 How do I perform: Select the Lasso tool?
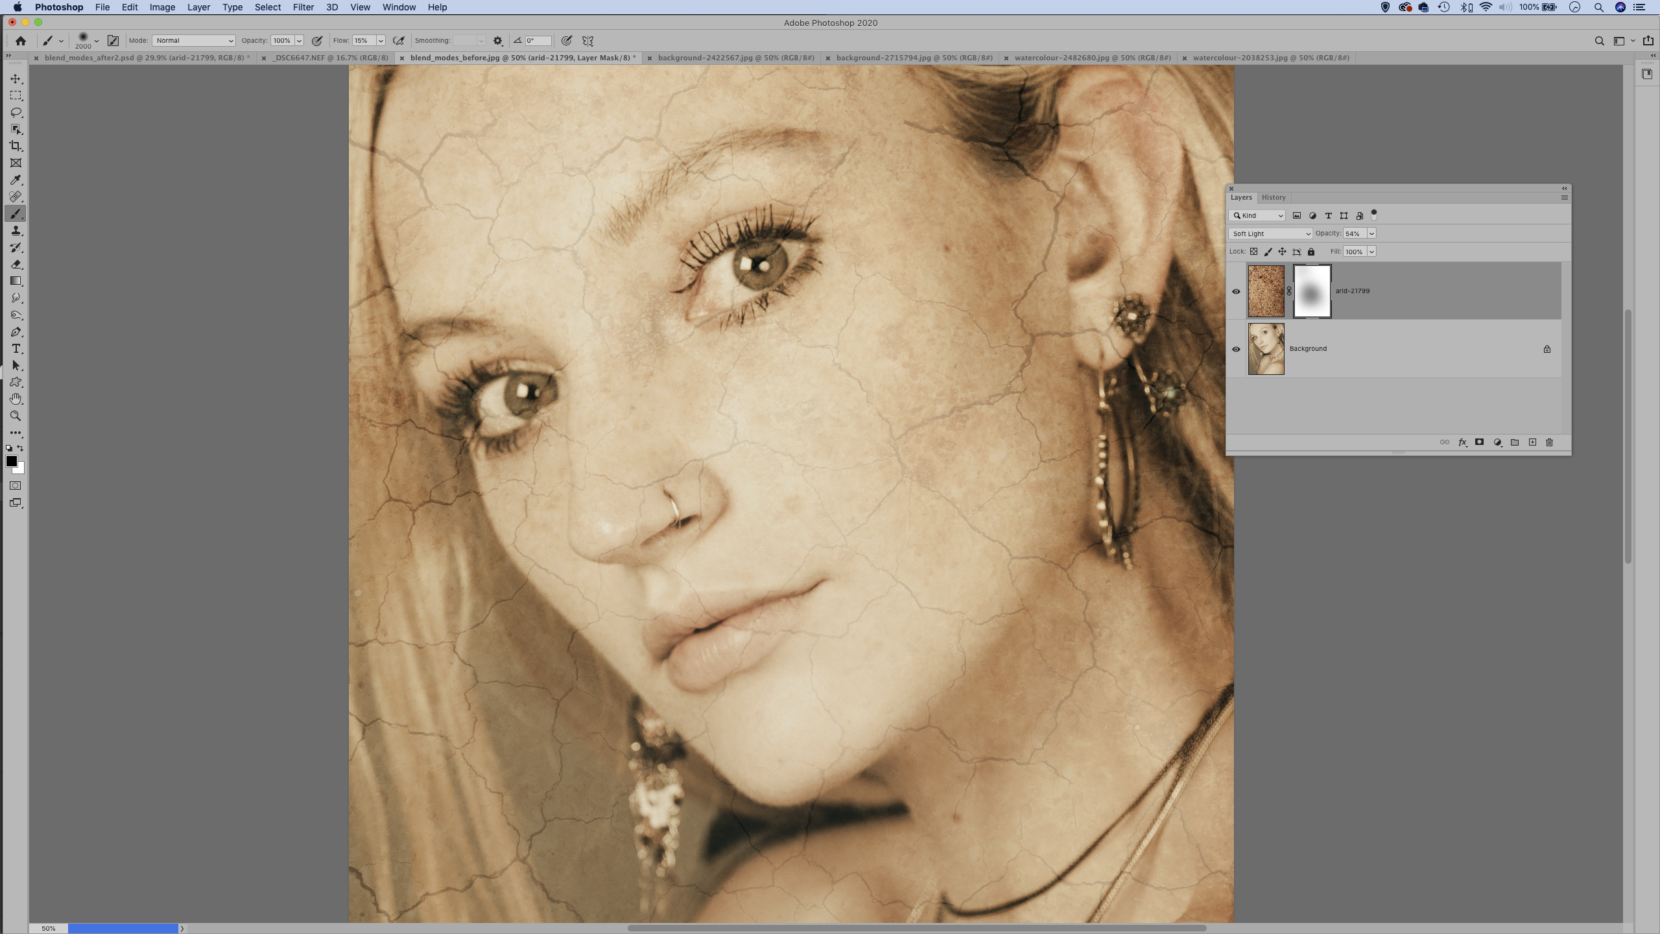16,112
